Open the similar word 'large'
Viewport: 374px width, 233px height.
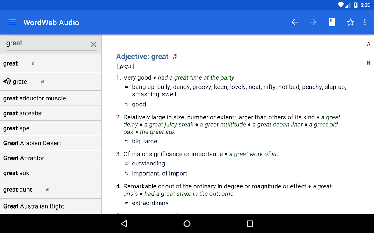tap(150, 141)
